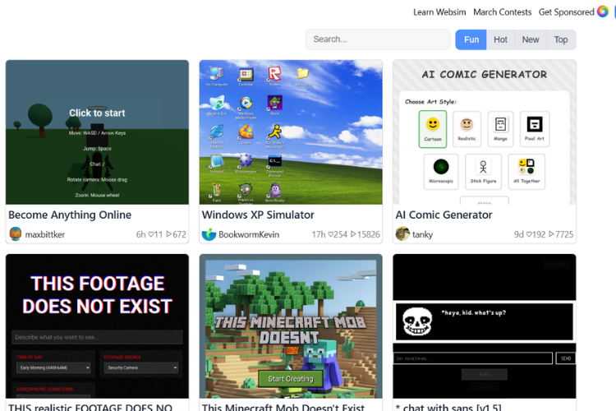Image resolution: width=616 pixels, height=411 pixels.
Task: Click the My Computer desktop icon
Action: pyautogui.click(x=217, y=76)
